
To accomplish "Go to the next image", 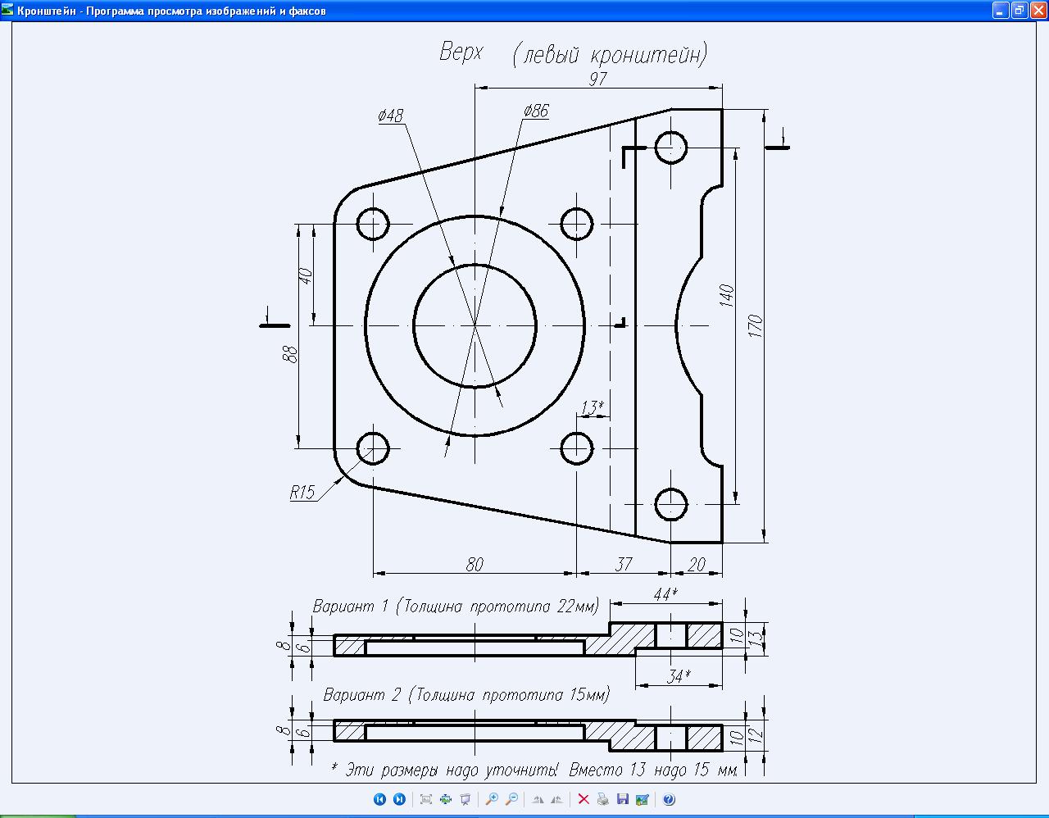I will coord(399,799).
